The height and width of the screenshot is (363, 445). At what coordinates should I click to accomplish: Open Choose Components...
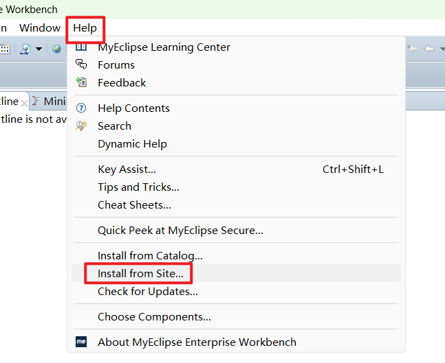236,317
